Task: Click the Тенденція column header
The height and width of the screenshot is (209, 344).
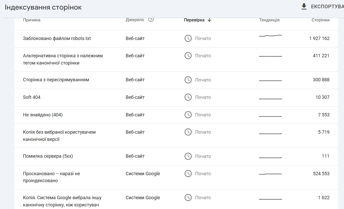Action: pyautogui.click(x=269, y=20)
